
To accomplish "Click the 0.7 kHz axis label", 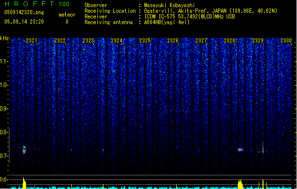I will pyautogui.click(x=4, y=156).
